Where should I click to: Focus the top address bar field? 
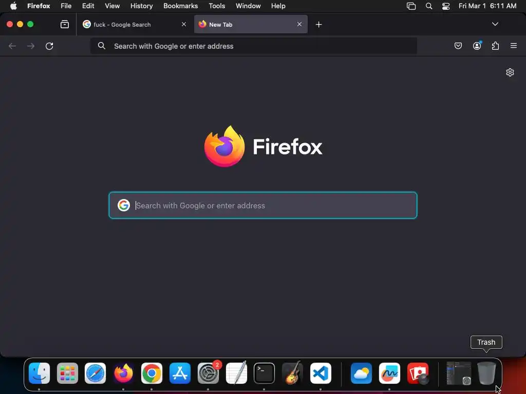254,46
